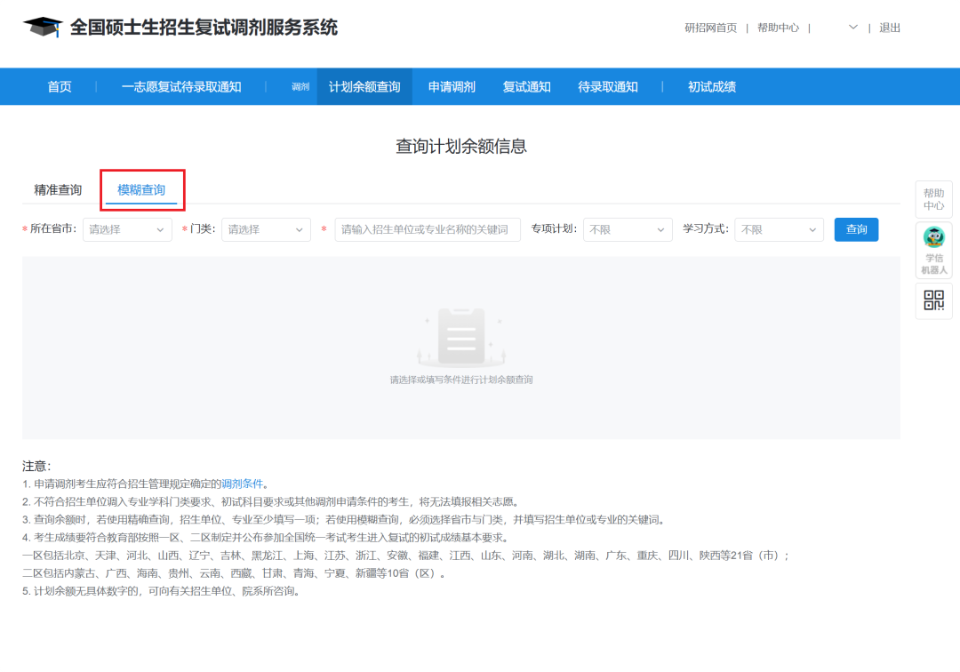
Task: Open the 帮助中心 sidebar panel icon
Action: click(x=933, y=199)
